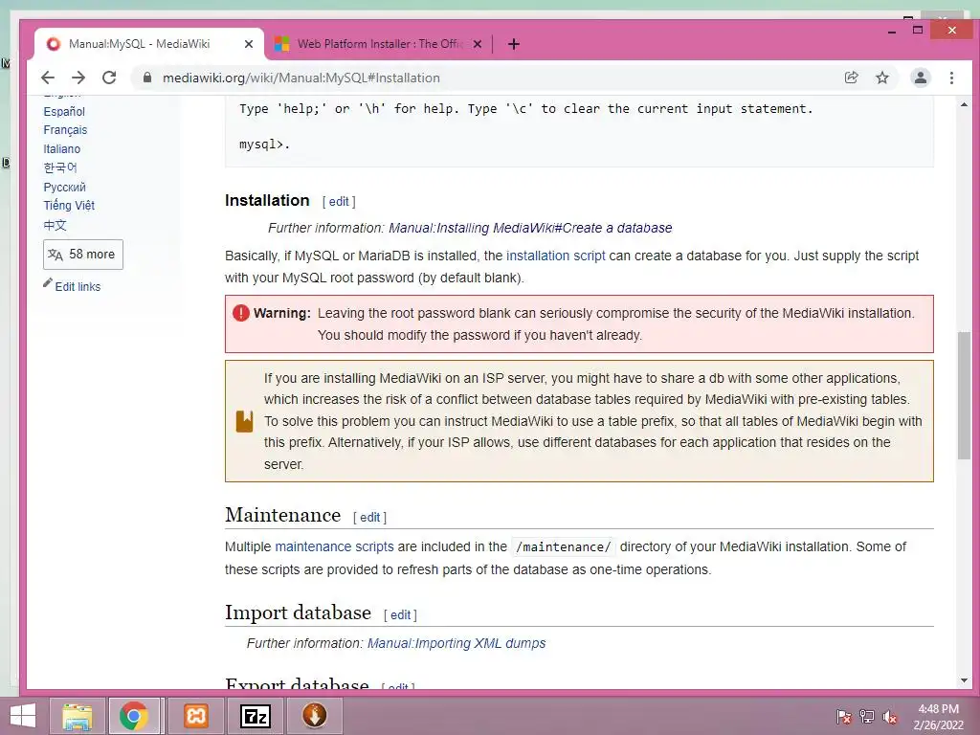Open the taskbar clock showing 4:48 PM
Image resolution: width=980 pixels, height=735 pixels.
point(938,717)
